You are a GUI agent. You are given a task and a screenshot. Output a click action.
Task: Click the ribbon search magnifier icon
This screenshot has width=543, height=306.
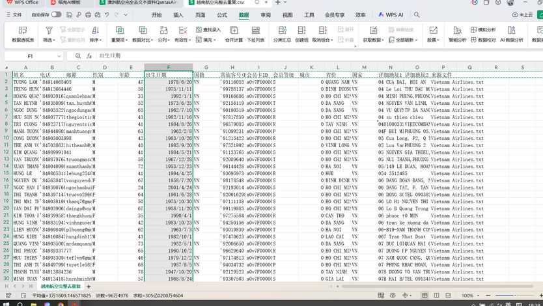[x=417, y=15]
